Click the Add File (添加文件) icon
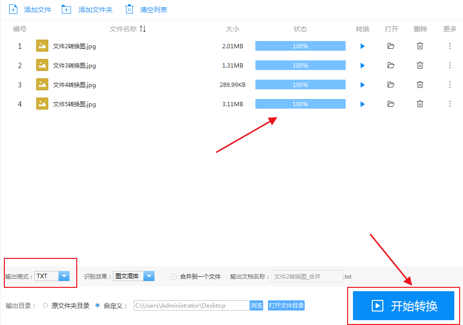 tap(14, 10)
